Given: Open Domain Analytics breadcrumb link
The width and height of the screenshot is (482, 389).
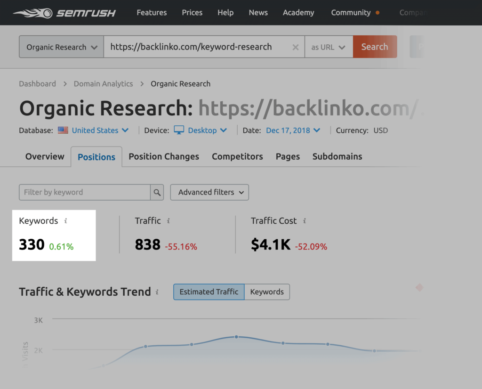Looking at the screenshot, I should tap(103, 84).
